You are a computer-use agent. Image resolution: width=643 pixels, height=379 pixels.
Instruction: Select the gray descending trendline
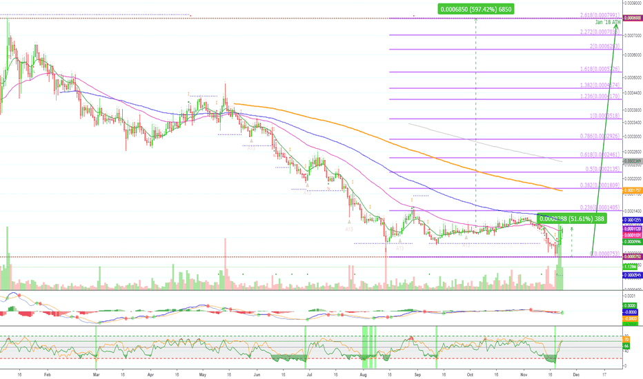pos(485,143)
